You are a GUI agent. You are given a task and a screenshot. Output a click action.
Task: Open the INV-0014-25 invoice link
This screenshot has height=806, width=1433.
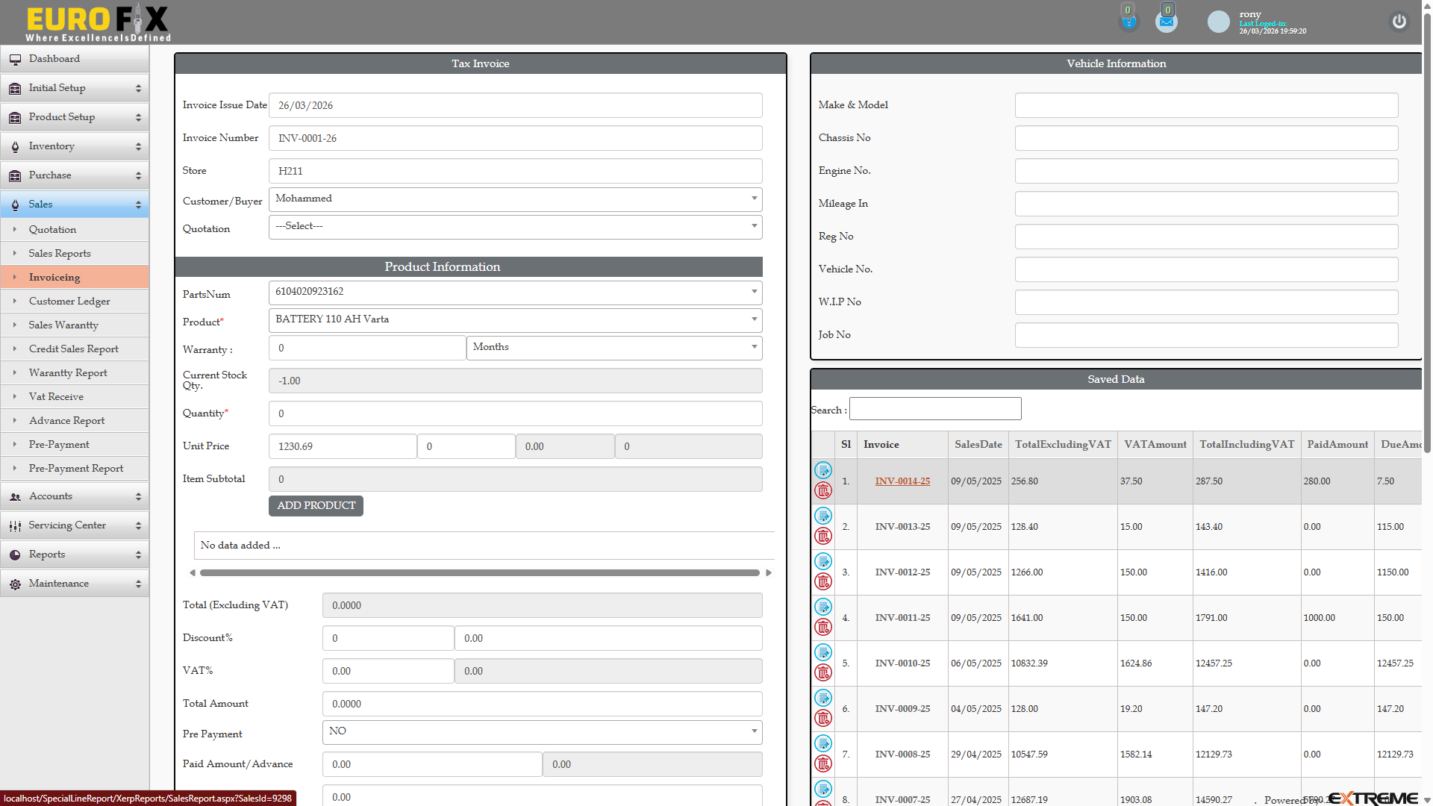(x=902, y=481)
